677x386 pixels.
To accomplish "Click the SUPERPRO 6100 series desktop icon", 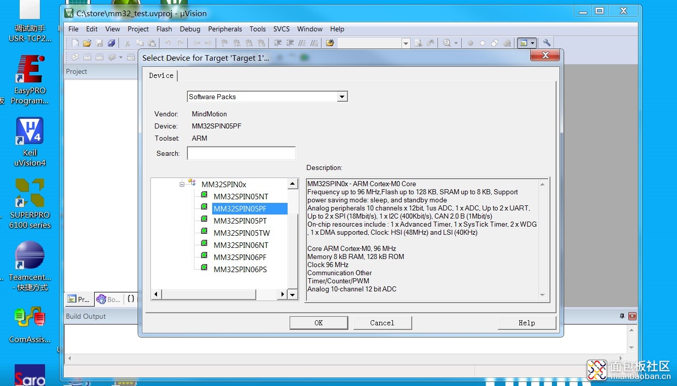I will click(x=30, y=203).
